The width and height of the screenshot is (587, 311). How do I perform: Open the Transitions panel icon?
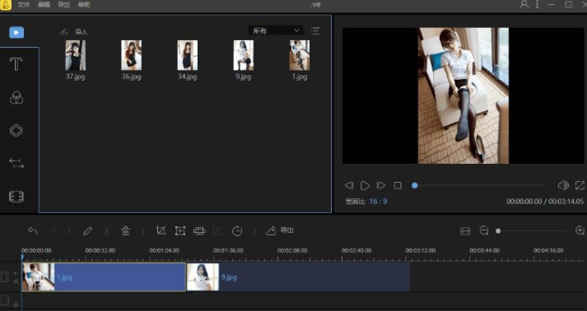(x=16, y=164)
